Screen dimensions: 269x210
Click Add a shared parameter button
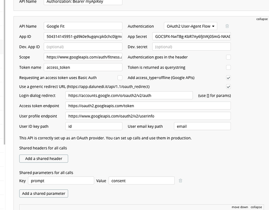pyautogui.click(x=44, y=193)
